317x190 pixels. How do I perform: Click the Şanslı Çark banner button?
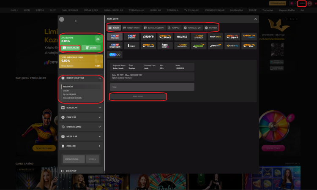[273, 148]
